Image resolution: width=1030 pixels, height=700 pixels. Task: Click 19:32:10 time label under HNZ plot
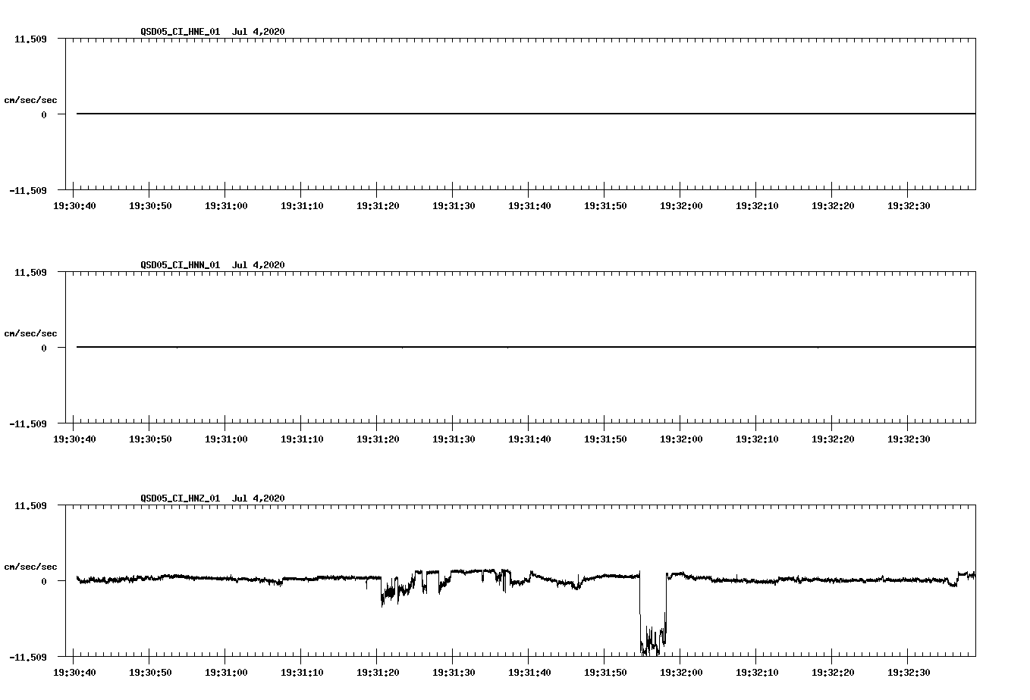(757, 673)
